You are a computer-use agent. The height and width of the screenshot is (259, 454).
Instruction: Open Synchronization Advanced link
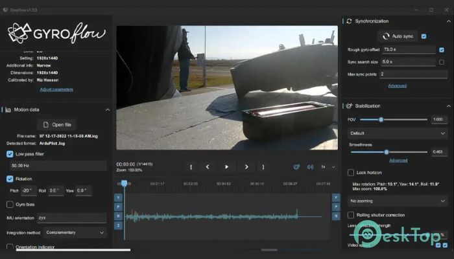point(397,86)
